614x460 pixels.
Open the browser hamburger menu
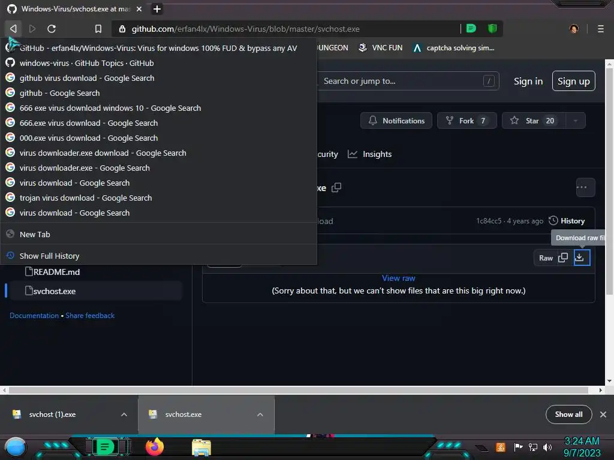(x=600, y=29)
